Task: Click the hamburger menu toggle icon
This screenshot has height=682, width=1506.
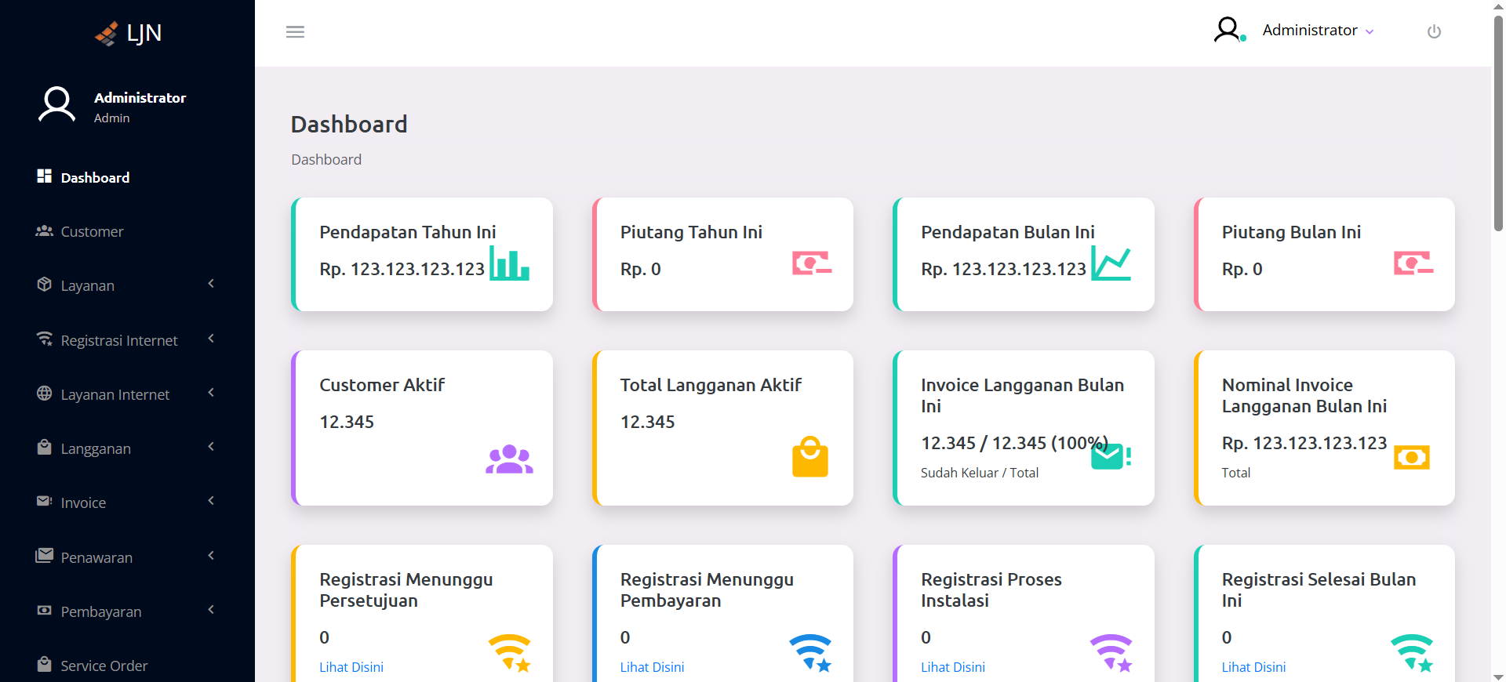Action: pyautogui.click(x=295, y=32)
